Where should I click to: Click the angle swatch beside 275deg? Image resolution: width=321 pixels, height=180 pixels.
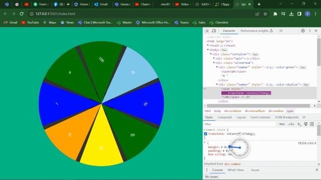[x=240, y=134]
